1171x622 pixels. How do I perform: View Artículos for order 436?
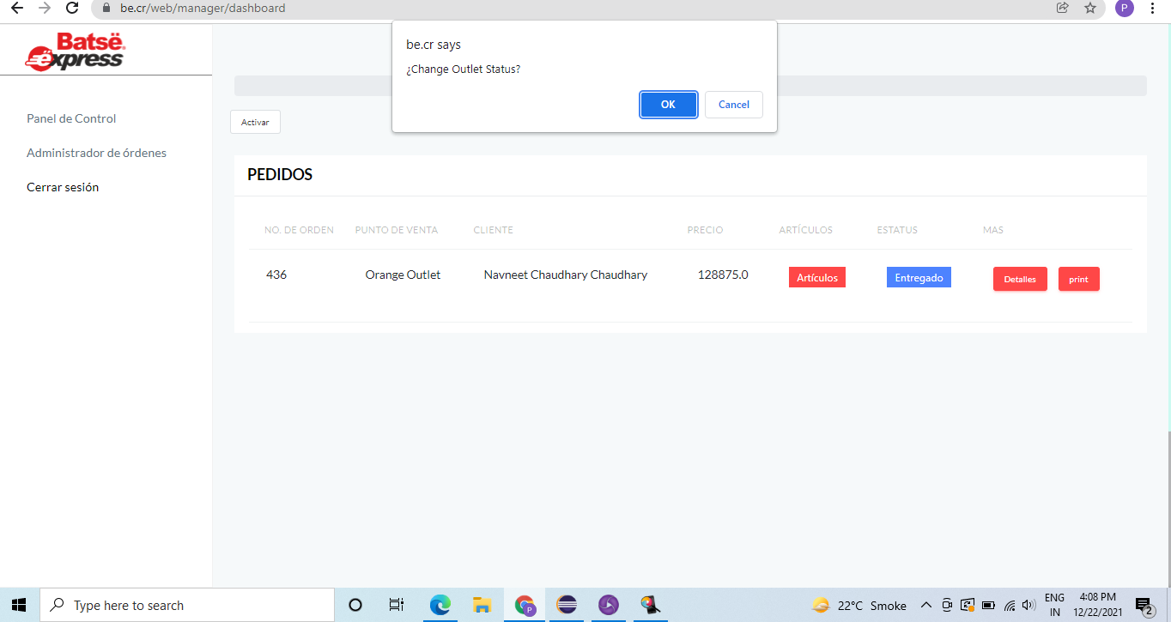(816, 277)
